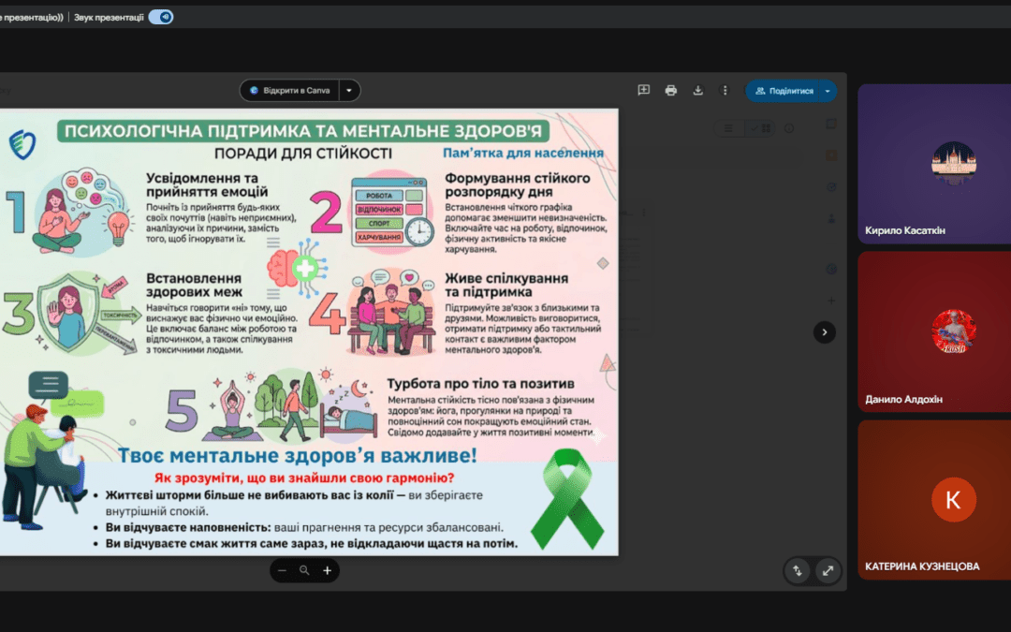The image size is (1011, 632).
Task: Click the red question Як зрозуміти, що ви знайшли свою гармонію?
Action: [x=304, y=478]
